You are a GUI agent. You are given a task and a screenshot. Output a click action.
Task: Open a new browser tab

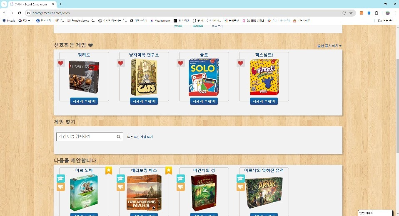[x=60, y=4]
